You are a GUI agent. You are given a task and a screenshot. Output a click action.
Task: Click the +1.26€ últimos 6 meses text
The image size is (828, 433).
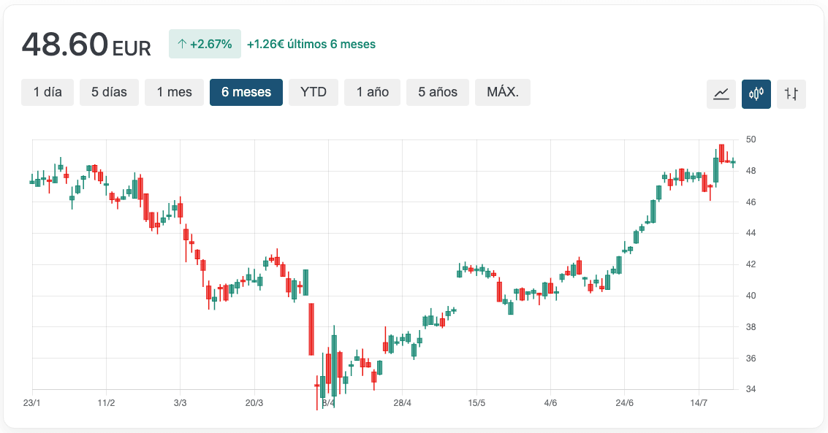point(311,44)
